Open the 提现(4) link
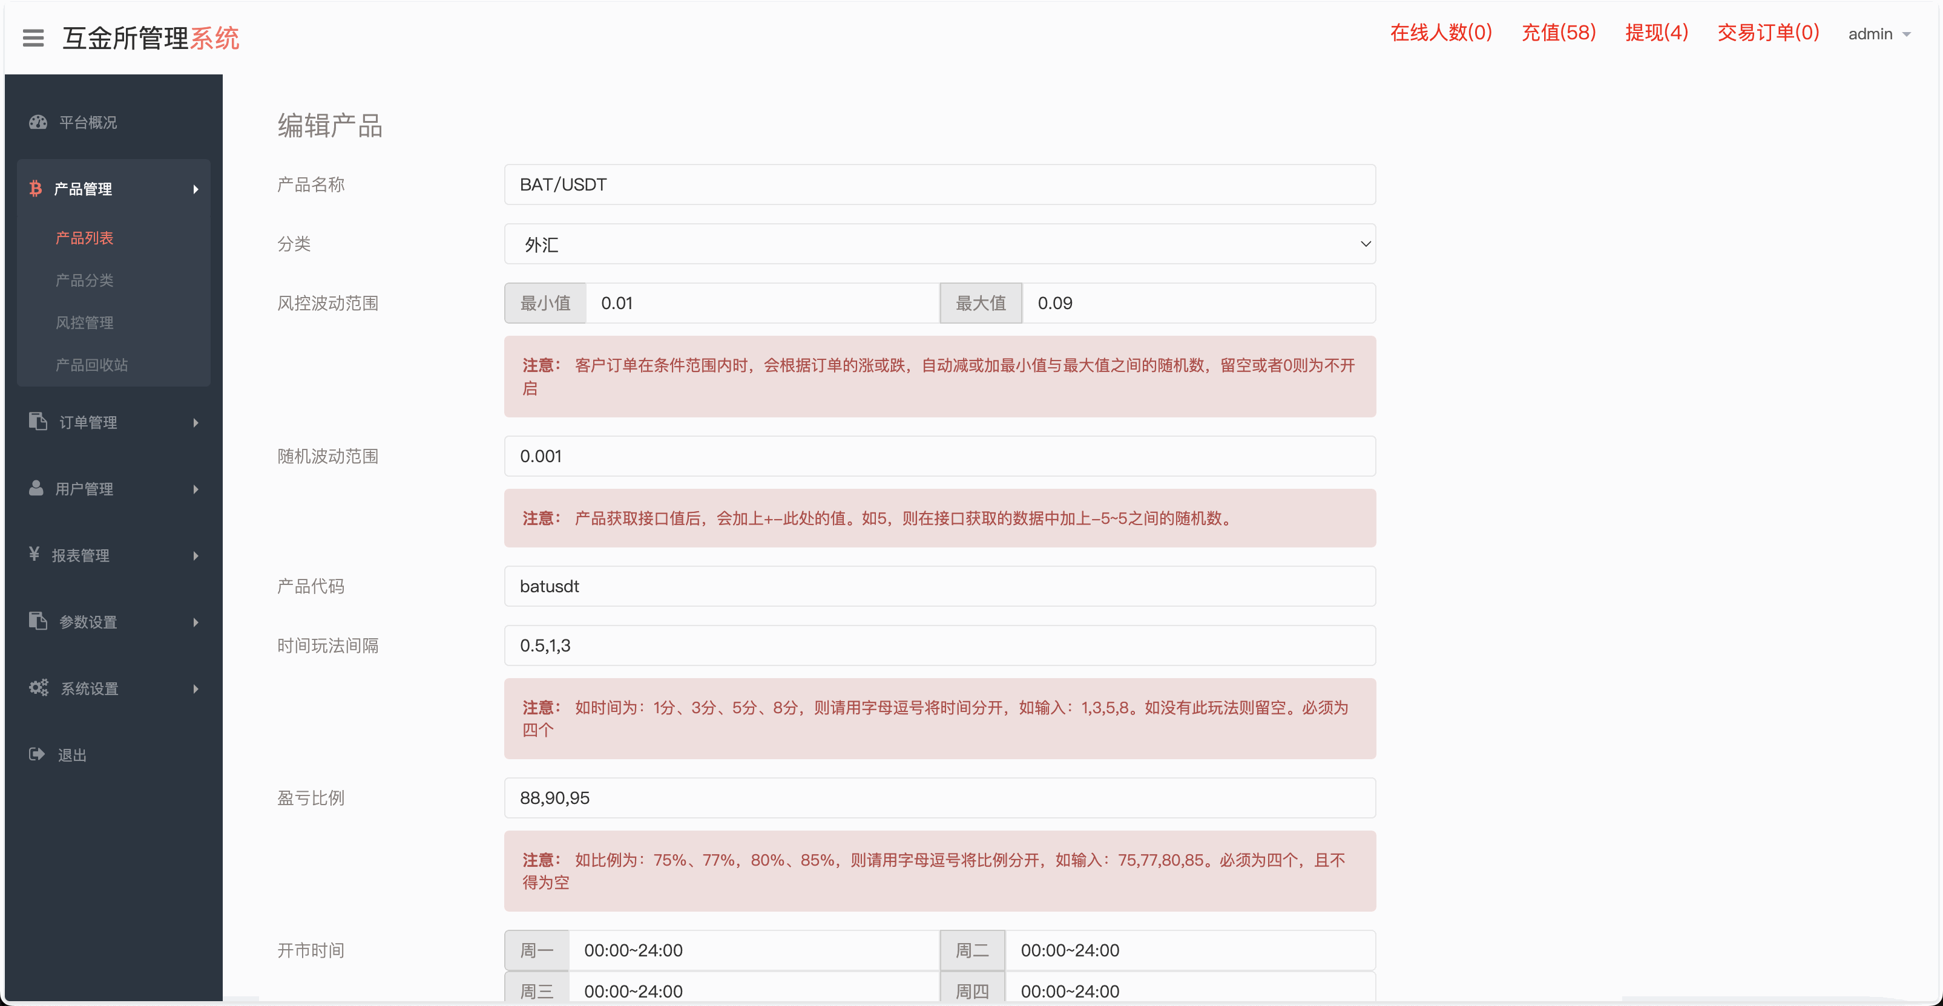The image size is (1943, 1006). (x=1656, y=33)
